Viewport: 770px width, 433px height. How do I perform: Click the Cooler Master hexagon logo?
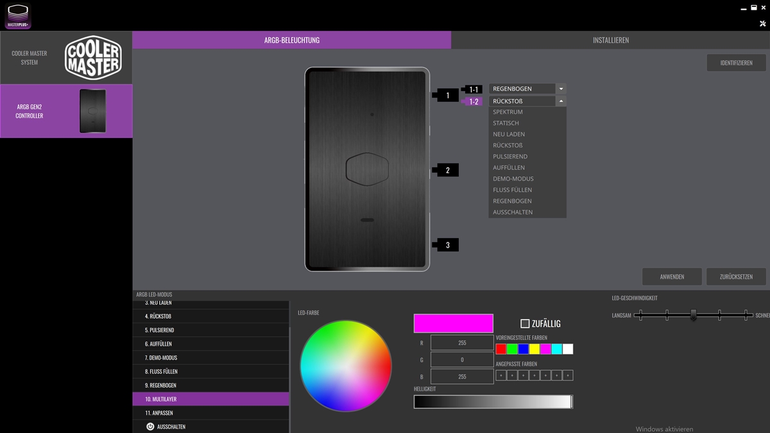pos(93,58)
